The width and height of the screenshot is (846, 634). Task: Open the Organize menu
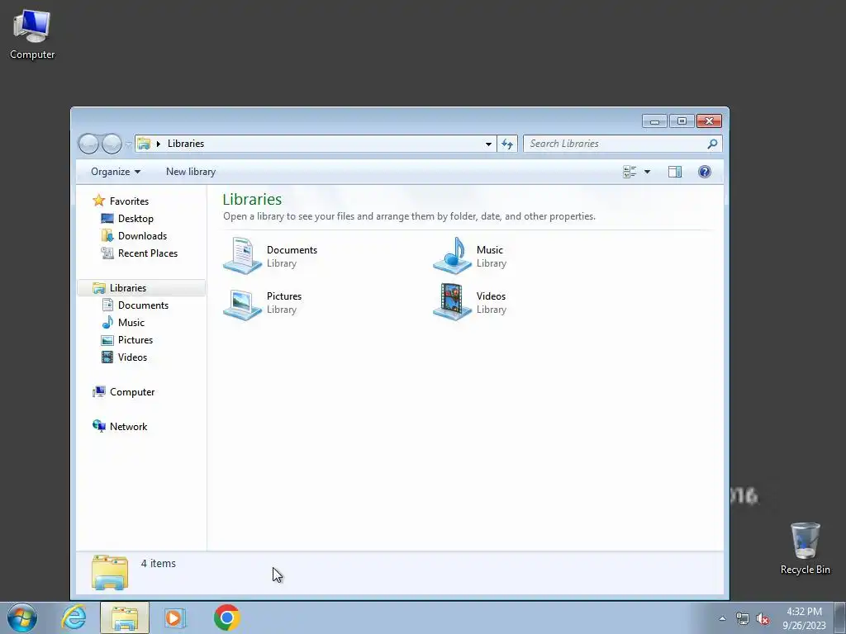(116, 172)
